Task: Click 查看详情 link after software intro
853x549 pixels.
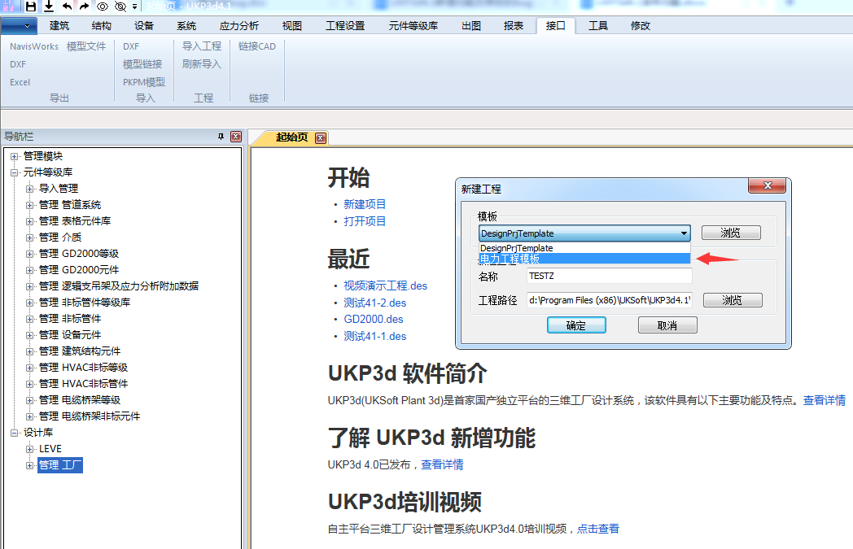Action: click(825, 401)
